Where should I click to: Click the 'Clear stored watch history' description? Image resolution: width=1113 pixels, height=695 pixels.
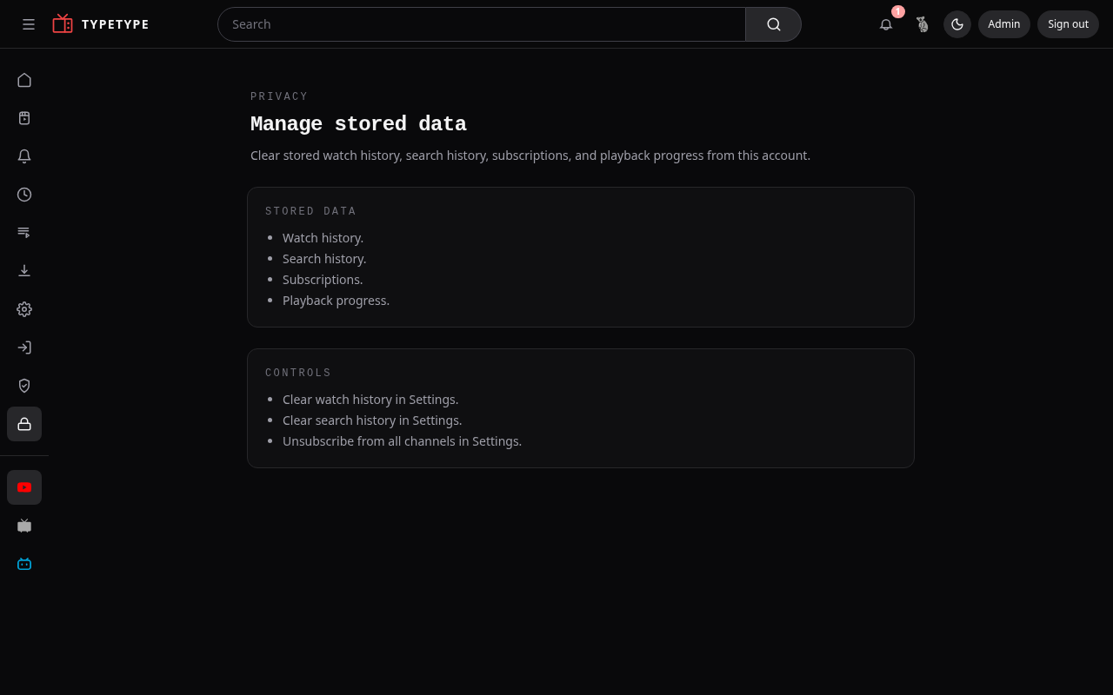click(530, 156)
